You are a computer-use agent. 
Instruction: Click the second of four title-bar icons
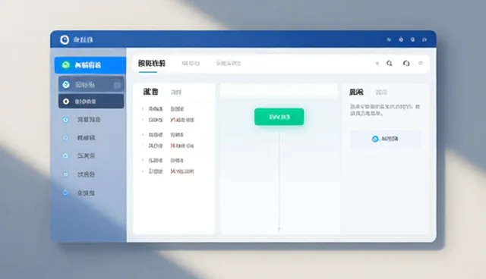click(x=401, y=39)
